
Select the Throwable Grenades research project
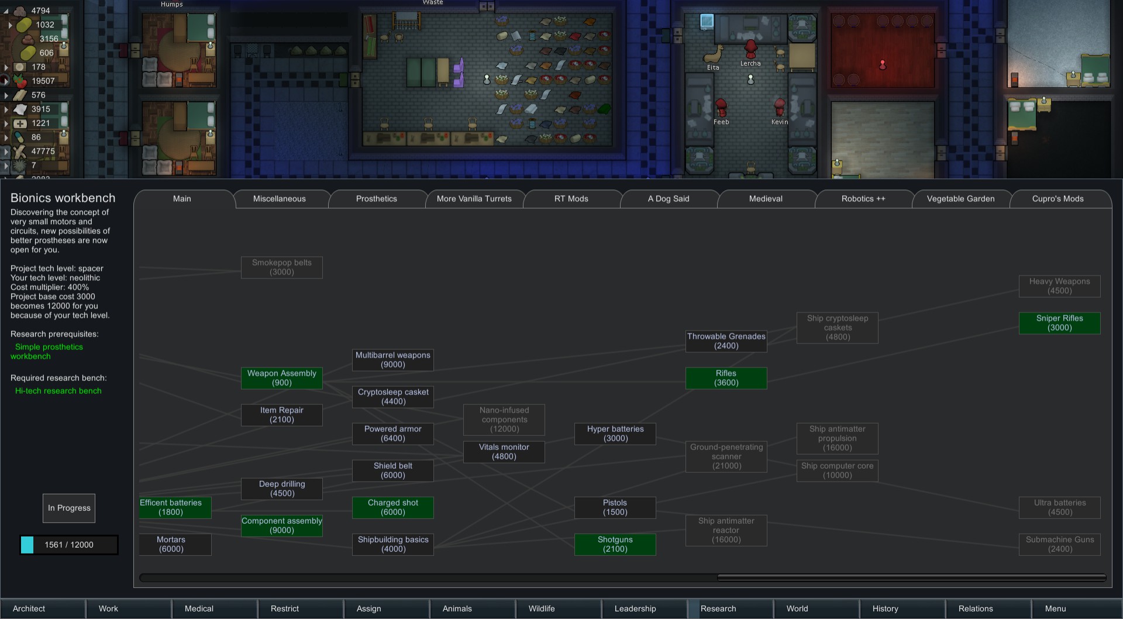[x=726, y=341]
